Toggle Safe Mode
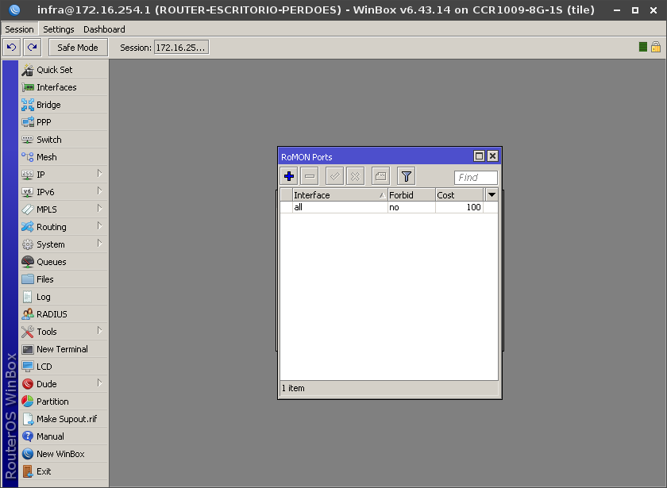This screenshot has height=488, width=667. 78,47
